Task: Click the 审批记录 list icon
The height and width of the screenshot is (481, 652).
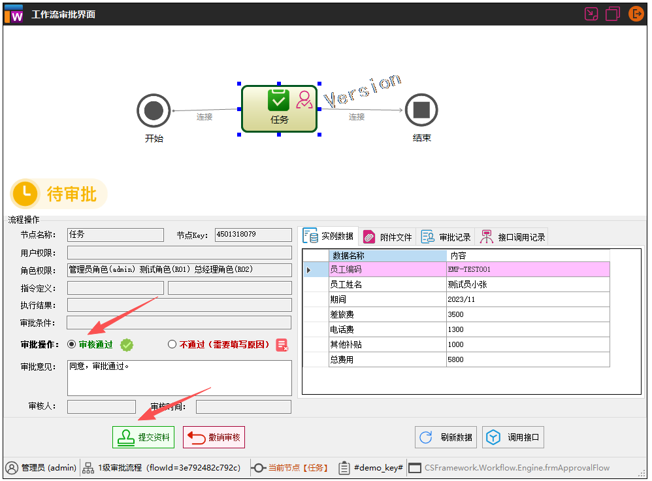Action: pyautogui.click(x=427, y=237)
